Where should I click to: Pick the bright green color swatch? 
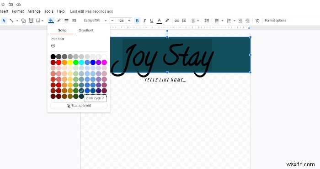tap(76, 62)
